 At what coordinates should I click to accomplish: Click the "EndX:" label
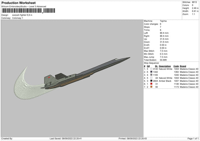click(x=147, y=45)
